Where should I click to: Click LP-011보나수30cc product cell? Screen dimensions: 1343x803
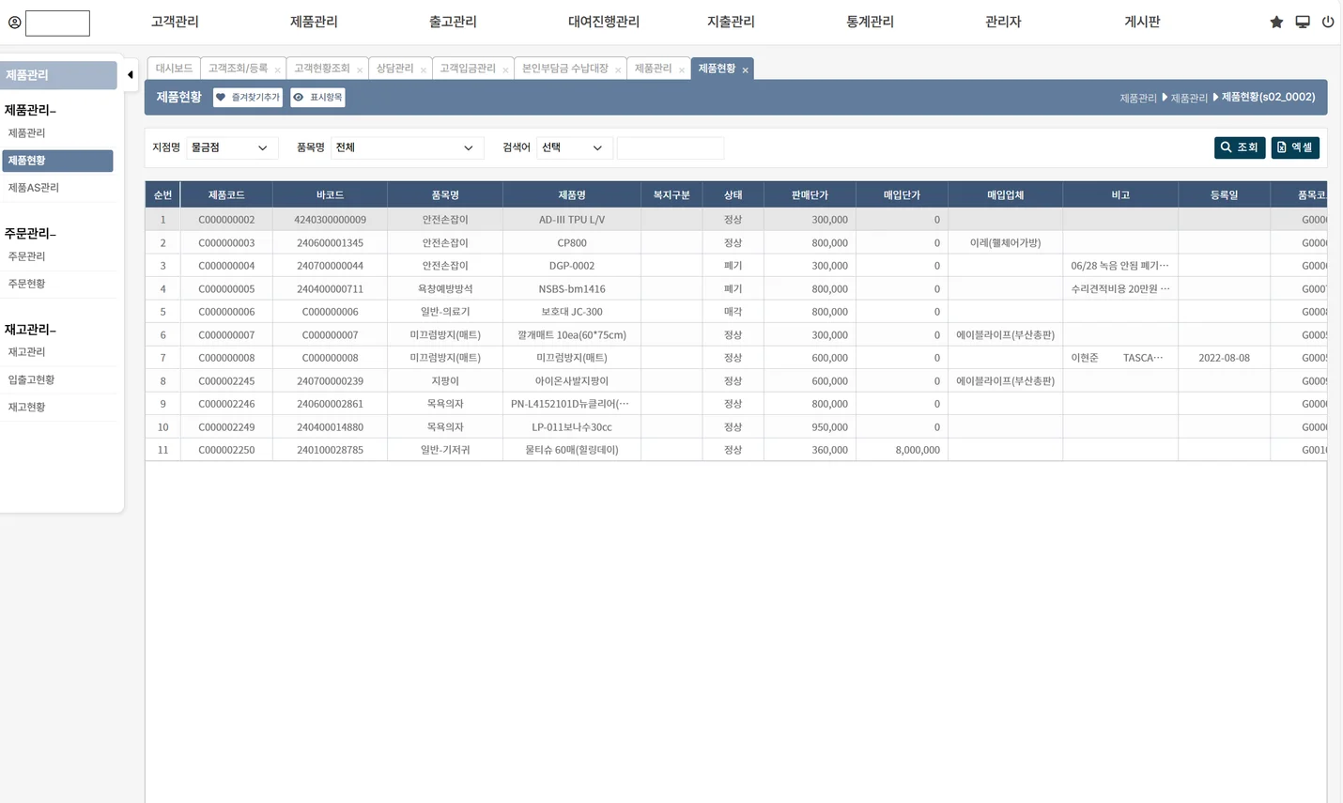pyautogui.click(x=572, y=427)
